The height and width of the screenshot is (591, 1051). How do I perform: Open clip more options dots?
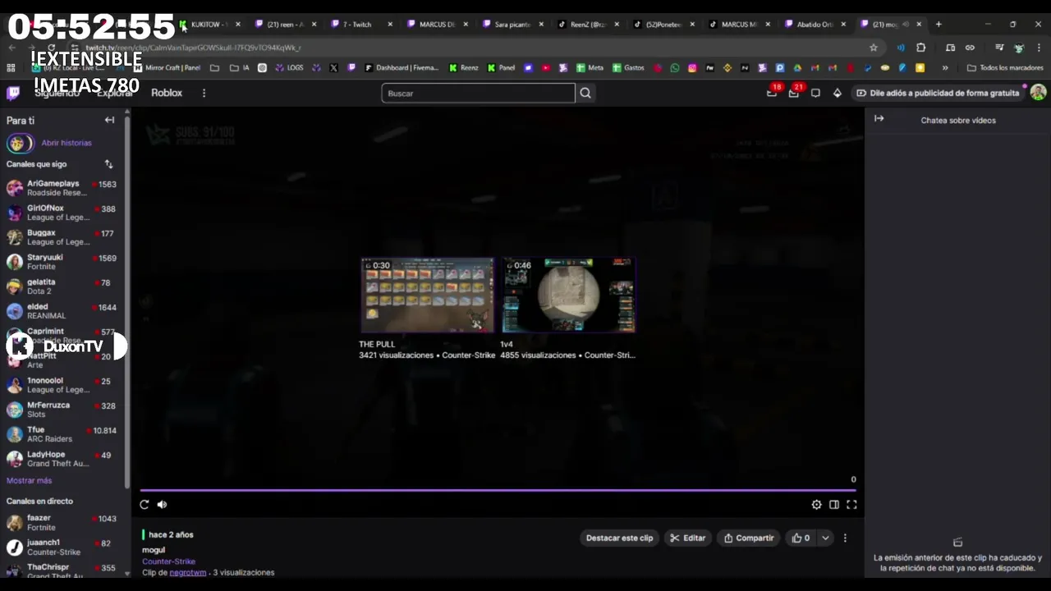pos(845,538)
